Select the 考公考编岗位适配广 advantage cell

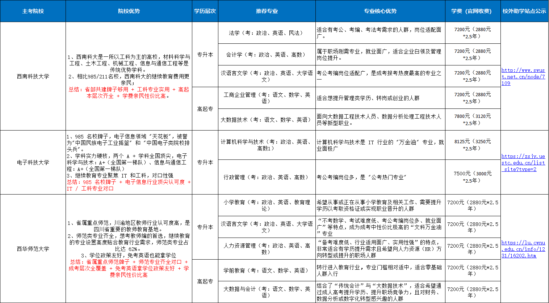click(380, 76)
